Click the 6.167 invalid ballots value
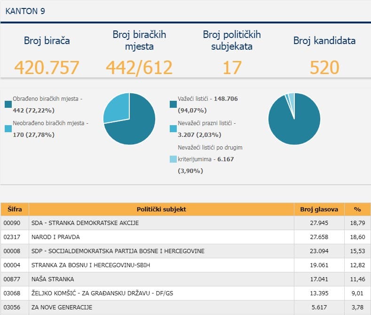 point(226,159)
